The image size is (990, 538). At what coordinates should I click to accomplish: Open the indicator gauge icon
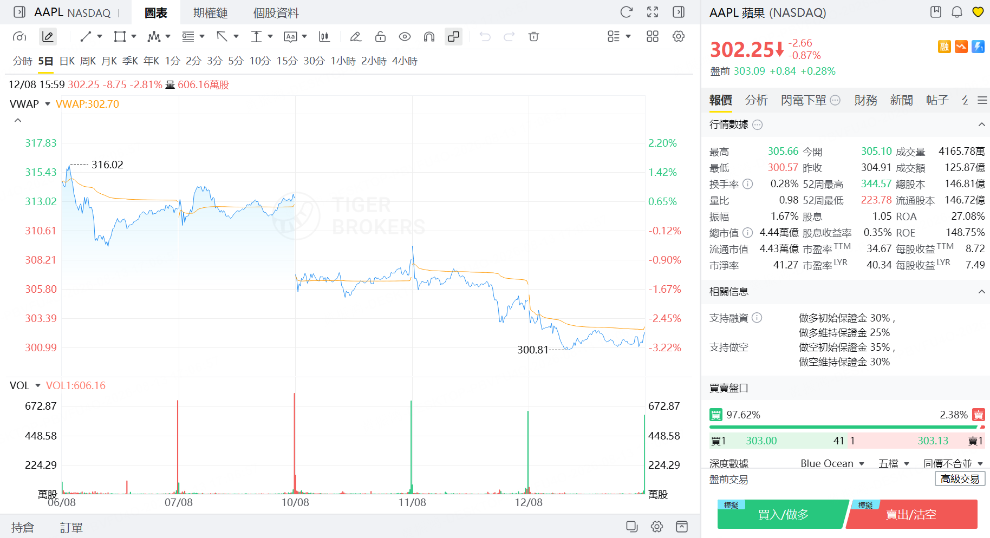(19, 37)
